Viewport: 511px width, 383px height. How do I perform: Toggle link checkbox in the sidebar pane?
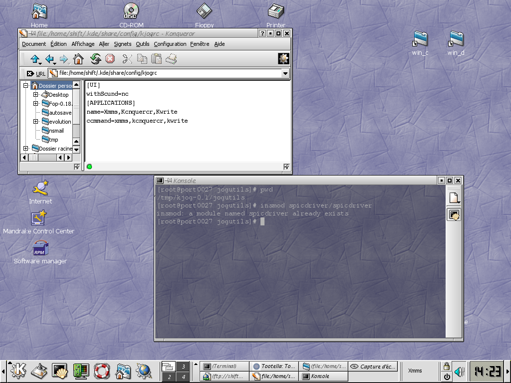click(x=77, y=167)
